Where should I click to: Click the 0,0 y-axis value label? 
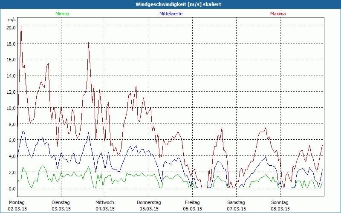tap(12, 188)
